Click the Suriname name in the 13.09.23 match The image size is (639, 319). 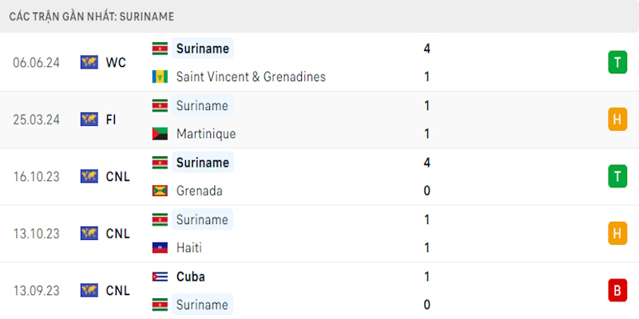[202, 305]
